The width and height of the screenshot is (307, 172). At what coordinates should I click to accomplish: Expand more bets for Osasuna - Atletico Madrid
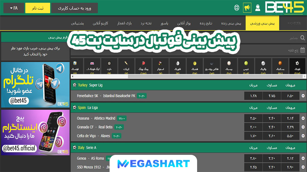point(303,118)
